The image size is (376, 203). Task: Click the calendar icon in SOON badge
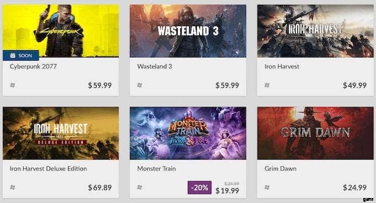(x=13, y=56)
